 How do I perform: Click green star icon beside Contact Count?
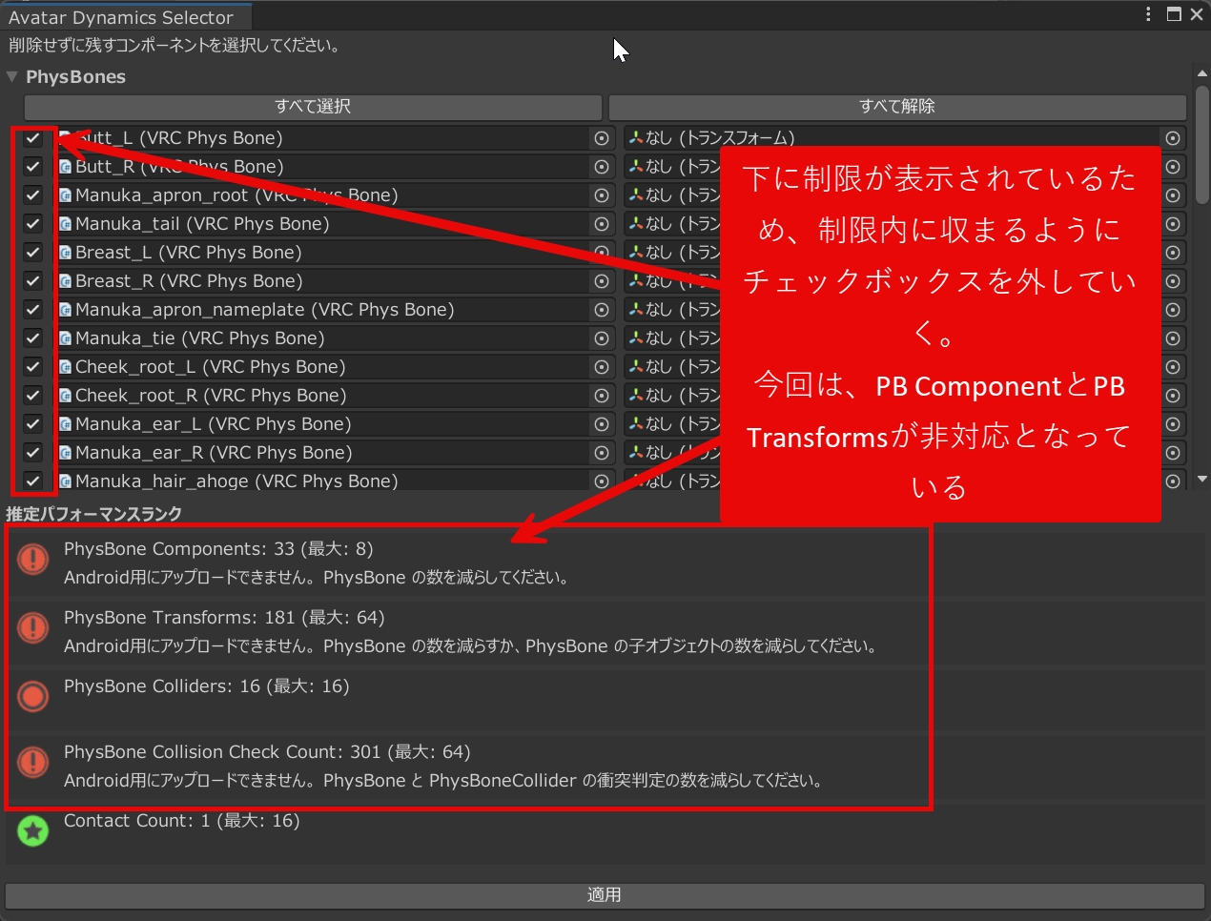pos(33,831)
